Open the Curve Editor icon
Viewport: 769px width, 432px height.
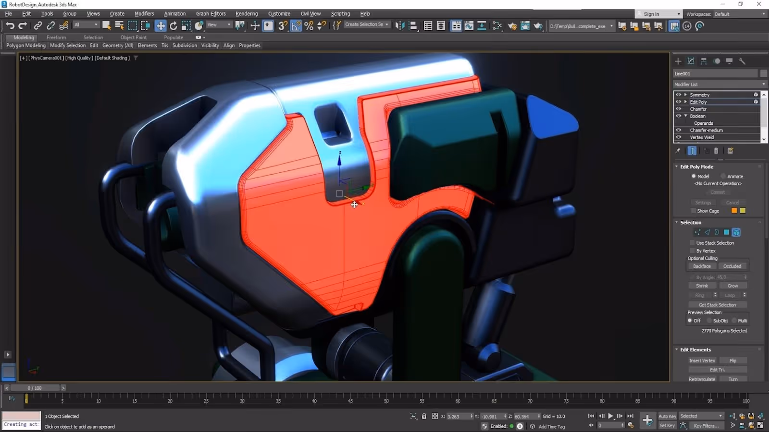(469, 25)
